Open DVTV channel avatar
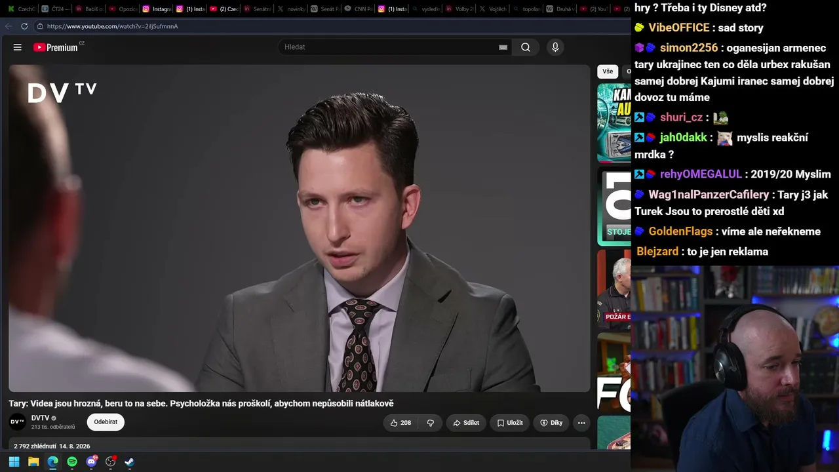 18,422
